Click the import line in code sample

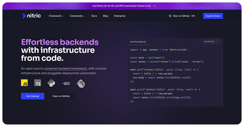pyautogui.click(x=159, y=50)
